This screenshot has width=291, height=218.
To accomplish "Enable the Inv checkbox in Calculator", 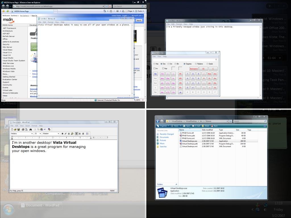I will [154, 68].
